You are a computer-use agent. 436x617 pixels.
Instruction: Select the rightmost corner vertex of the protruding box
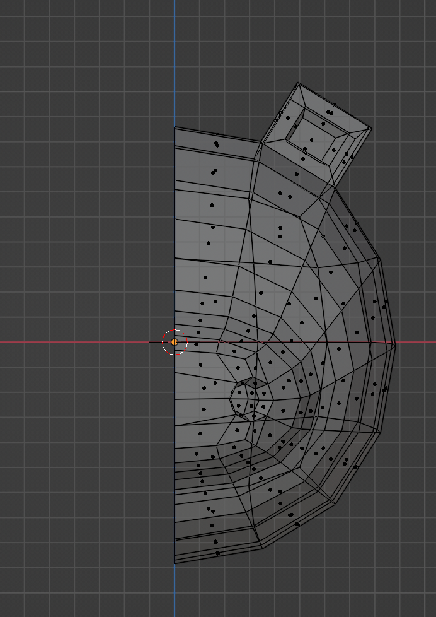[x=371, y=129]
